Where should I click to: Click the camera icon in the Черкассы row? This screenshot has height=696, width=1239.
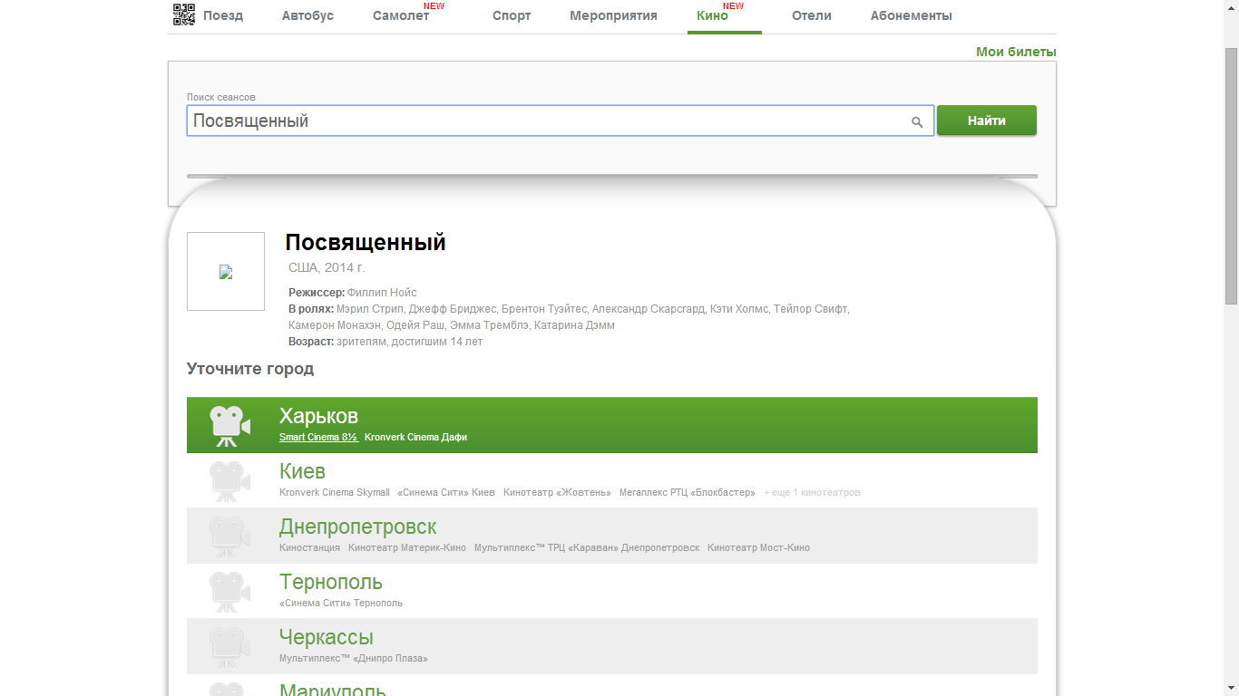(229, 646)
